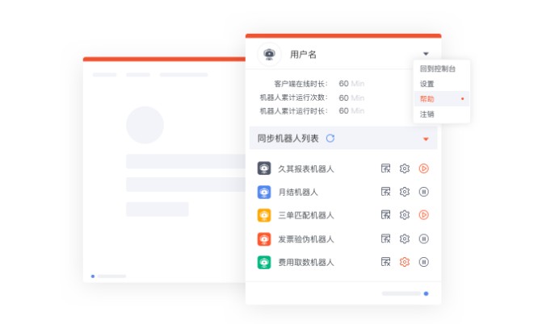Click the user avatar robot icon
This screenshot has width=542, height=324.
point(269,54)
